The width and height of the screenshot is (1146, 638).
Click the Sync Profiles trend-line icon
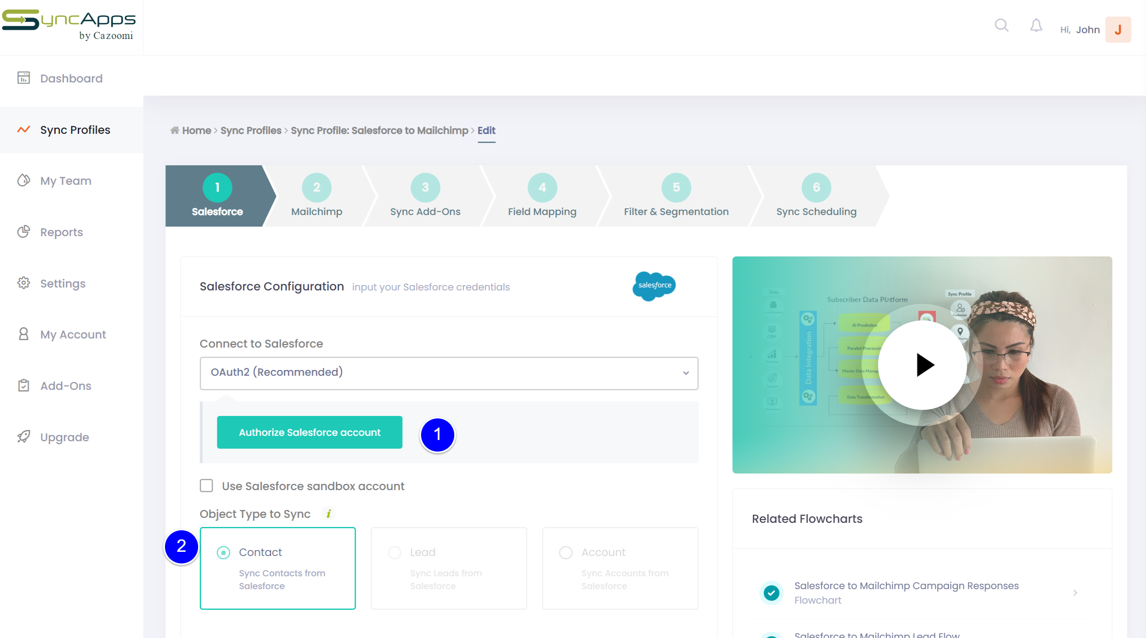(x=24, y=129)
